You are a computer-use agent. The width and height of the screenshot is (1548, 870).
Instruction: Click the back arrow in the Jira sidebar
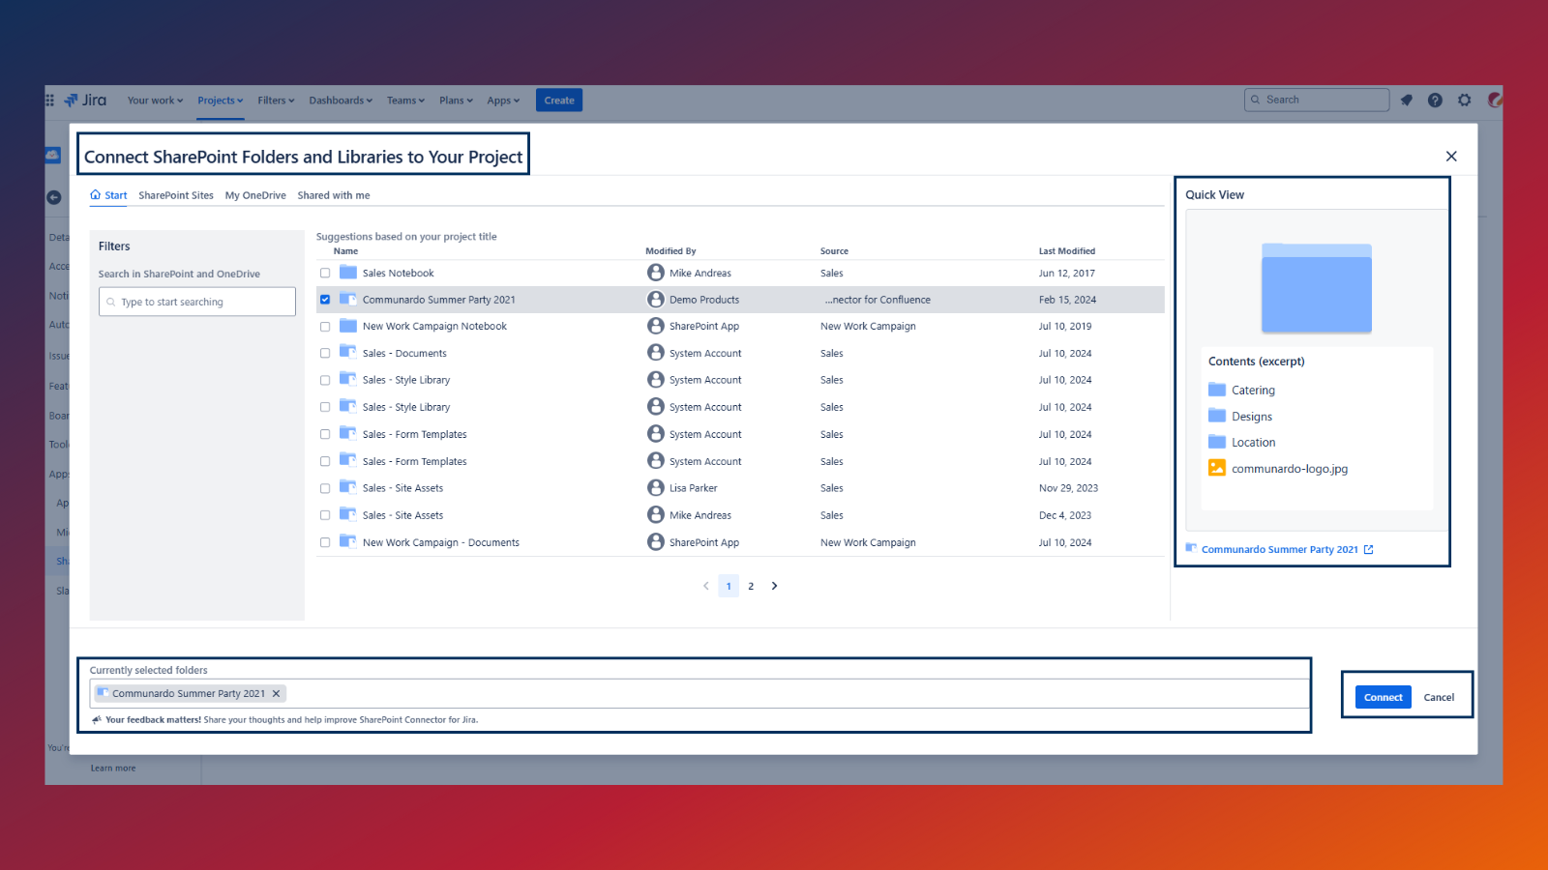54,197
